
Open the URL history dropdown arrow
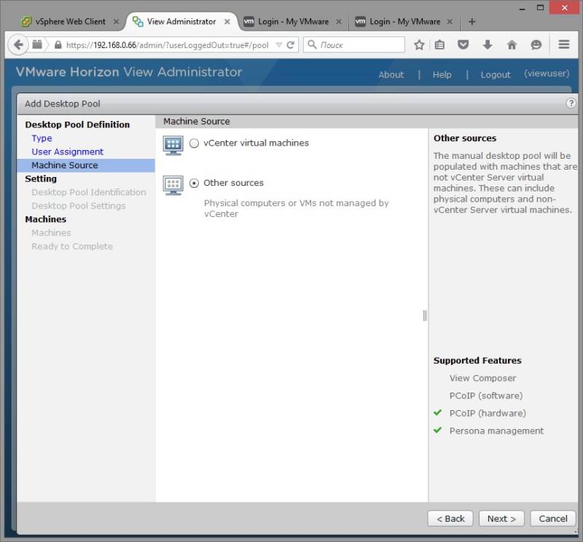278,45
